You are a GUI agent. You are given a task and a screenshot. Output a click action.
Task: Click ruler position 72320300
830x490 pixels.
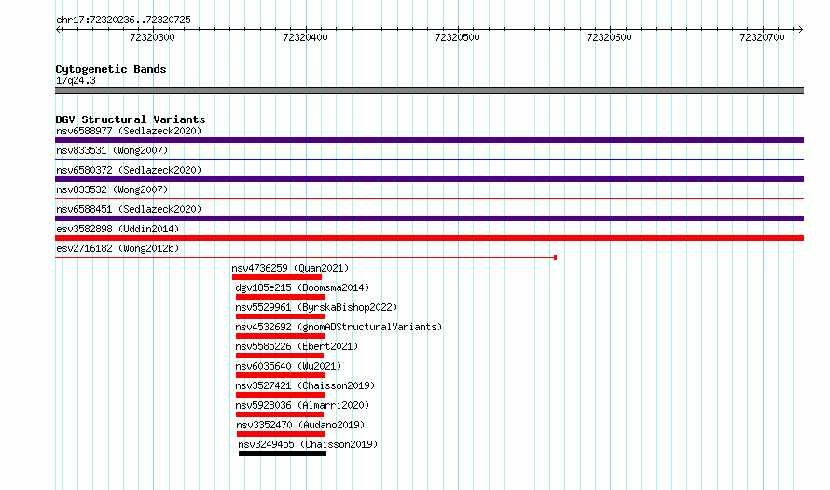[152, 37]
